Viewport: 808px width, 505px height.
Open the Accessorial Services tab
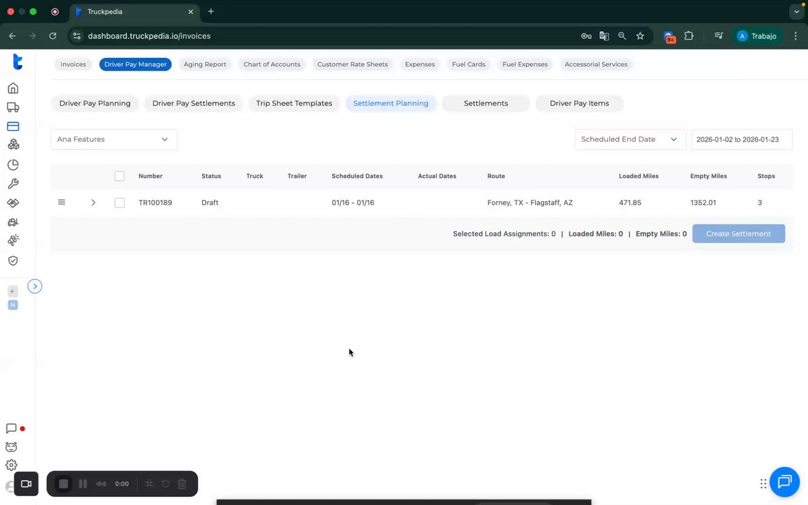596,64
